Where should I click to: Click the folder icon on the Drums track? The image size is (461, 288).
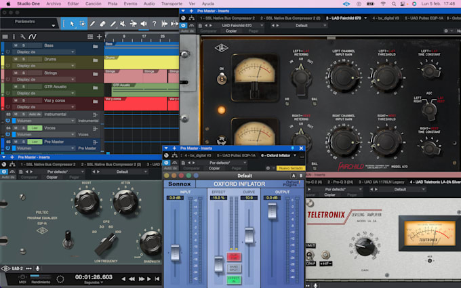(96, 60)
